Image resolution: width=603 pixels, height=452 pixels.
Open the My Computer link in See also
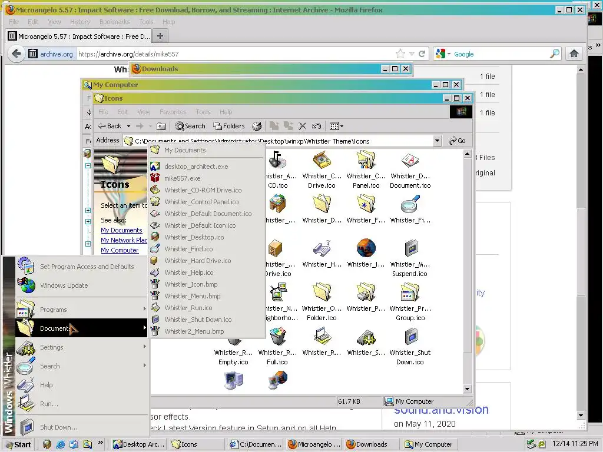120,250
